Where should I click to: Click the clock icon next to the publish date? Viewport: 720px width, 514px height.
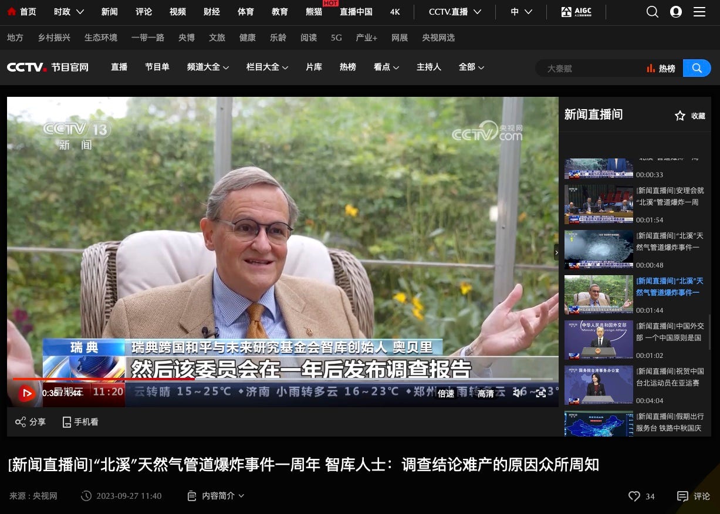point(86,496)
